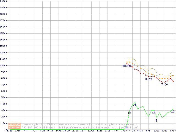
Task: Click the 15000 tick on the Y axis
Action: [x=4, y=33]
